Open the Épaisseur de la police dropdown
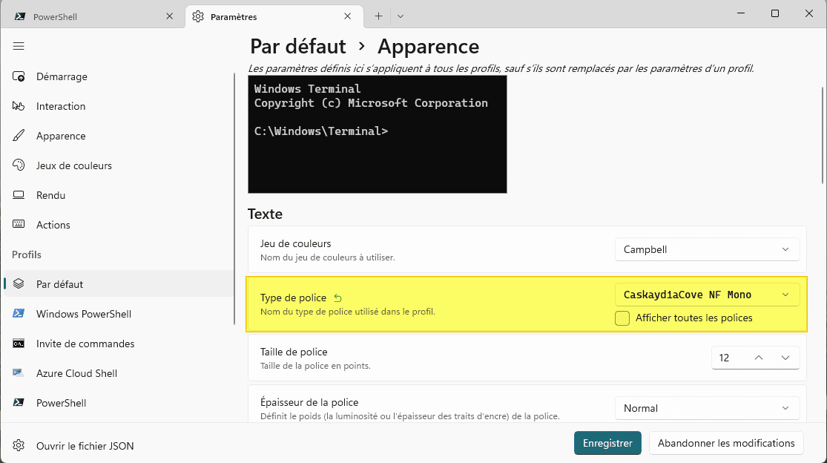827x463 pixels. point(707,408)
